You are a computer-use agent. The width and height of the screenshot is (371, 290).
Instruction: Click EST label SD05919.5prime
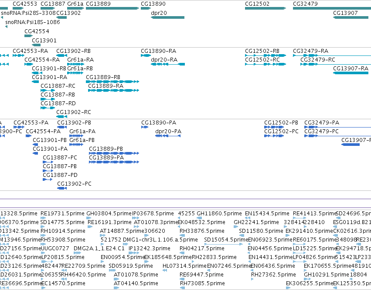pyautogui.click(x=131, y=266)
